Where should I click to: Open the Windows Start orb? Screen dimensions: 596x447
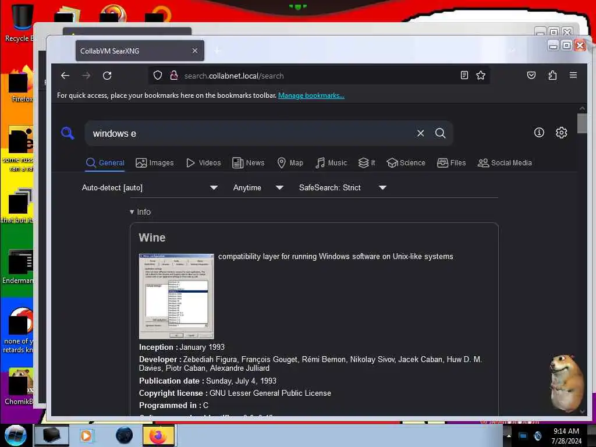[15, 435]
